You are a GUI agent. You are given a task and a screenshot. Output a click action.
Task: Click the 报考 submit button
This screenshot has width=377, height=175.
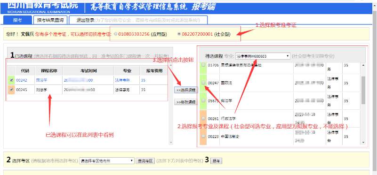[x=217, y=161]
